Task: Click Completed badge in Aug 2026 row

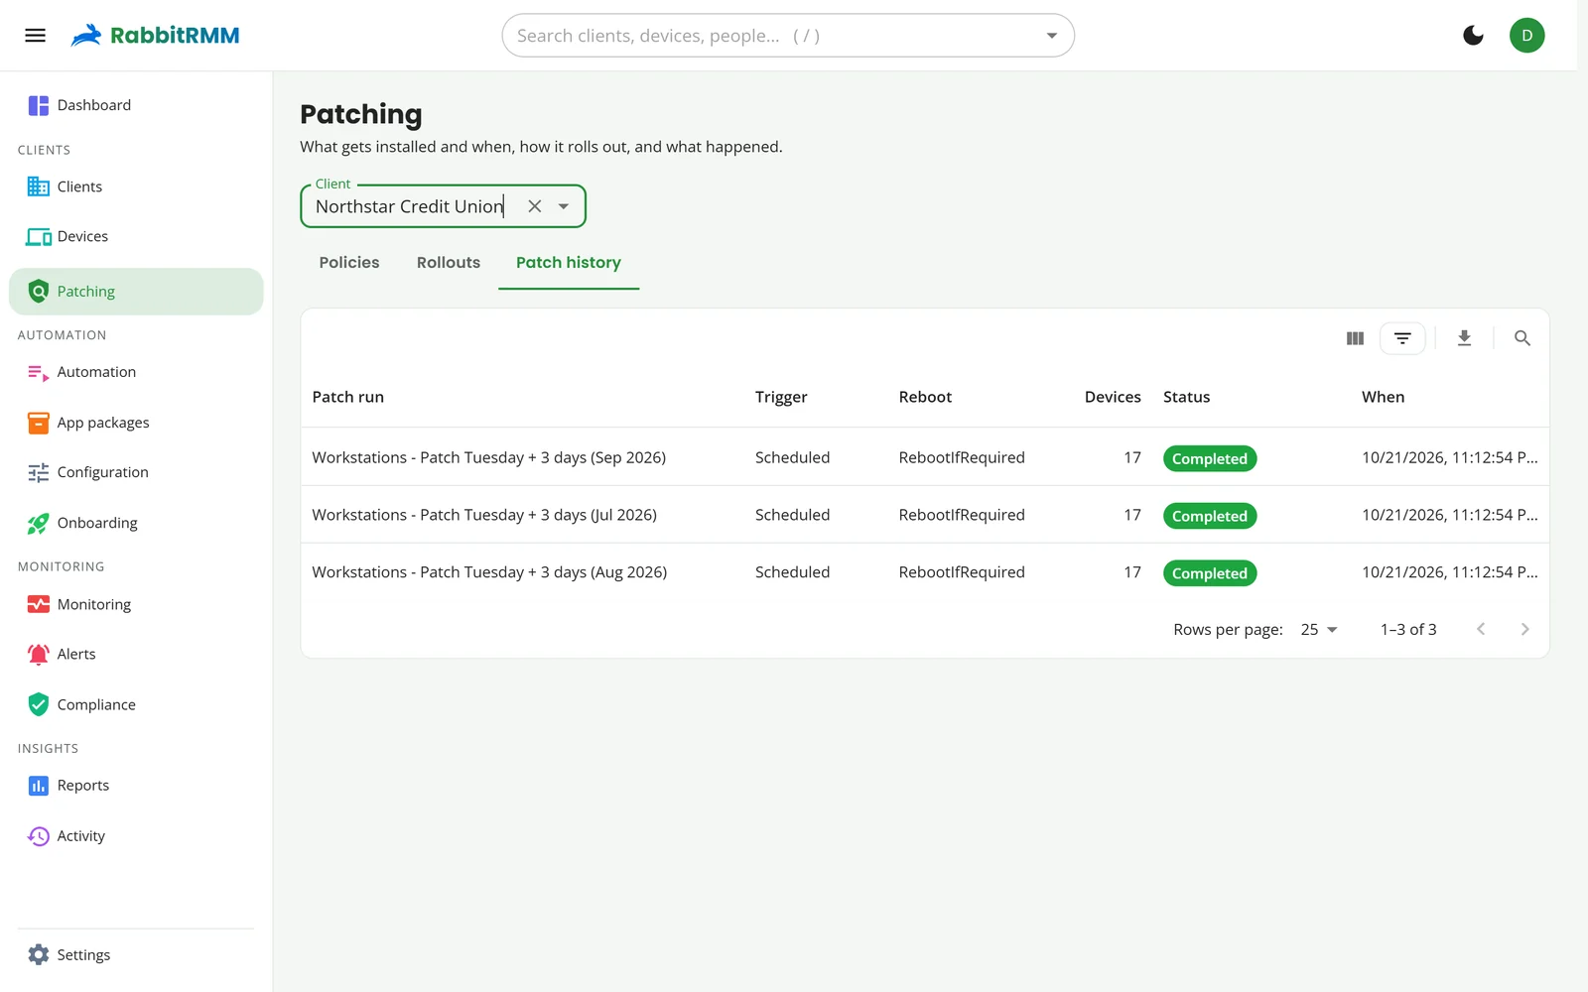Action: [1210, 573]
